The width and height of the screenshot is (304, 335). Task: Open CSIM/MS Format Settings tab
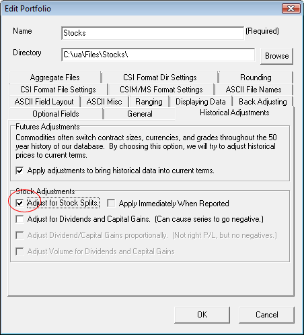[x=161, y=90]
